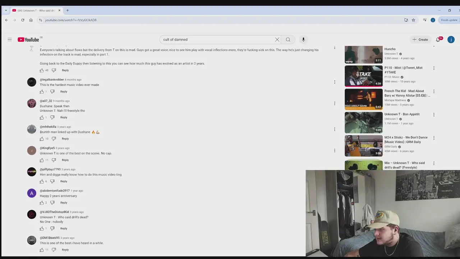Like the comment by @VJXDTheDistoydKid
The height and width of the screenshot is (259, 460).
click(x=42, y=228)
